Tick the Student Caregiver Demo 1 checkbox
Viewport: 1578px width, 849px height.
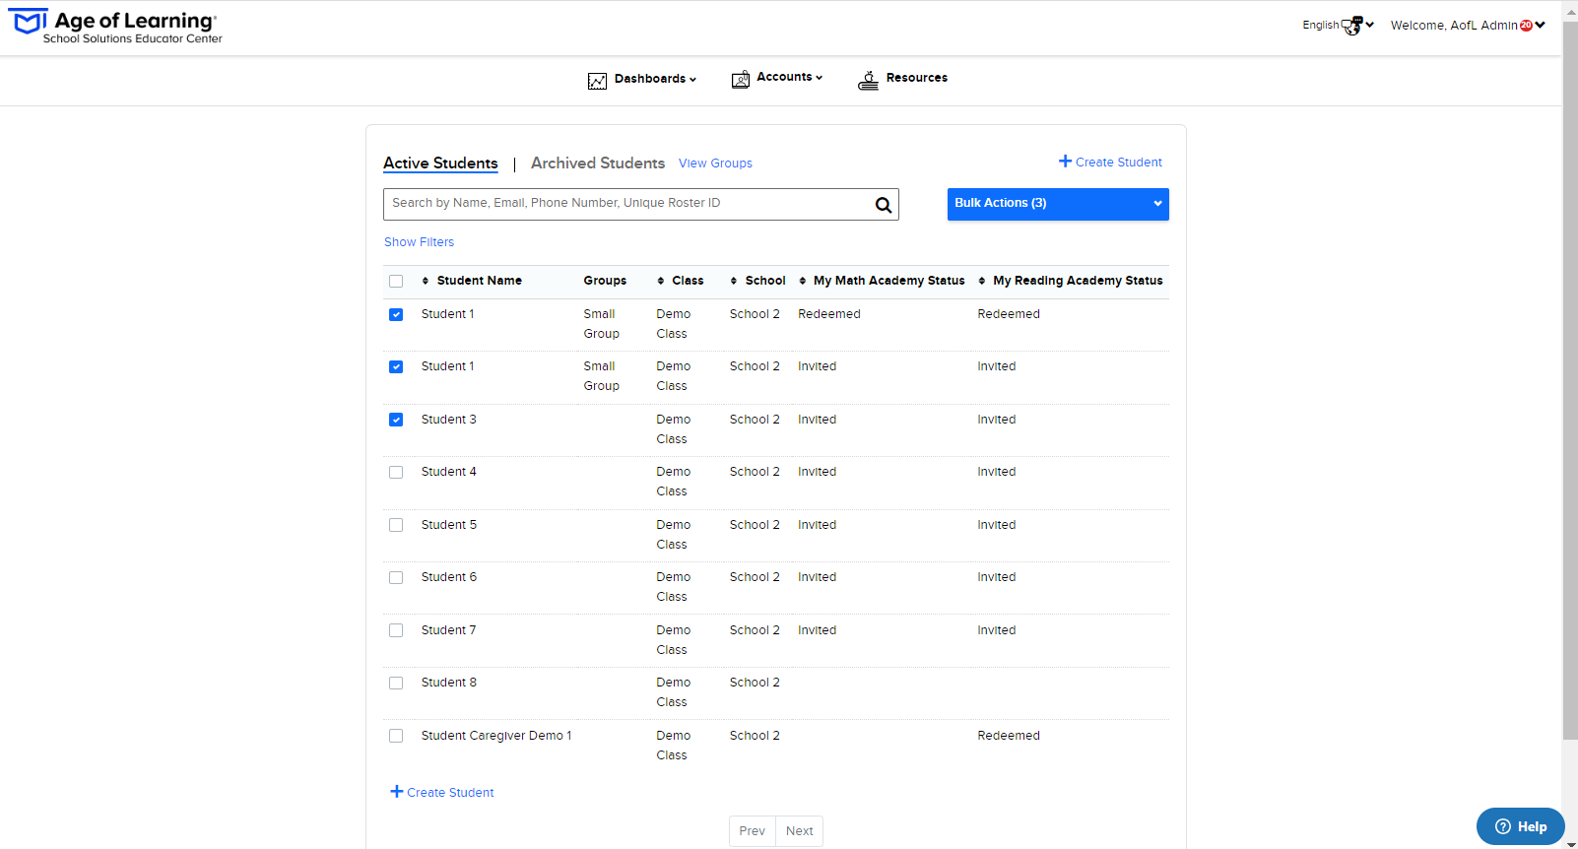(396, 737)
